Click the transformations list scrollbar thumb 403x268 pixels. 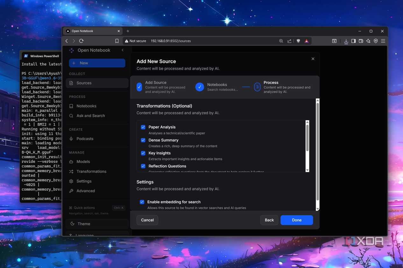(307, 137)
